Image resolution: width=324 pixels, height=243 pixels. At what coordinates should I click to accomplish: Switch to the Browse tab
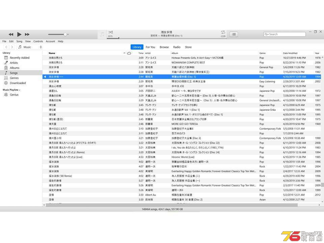pos(164,47)
